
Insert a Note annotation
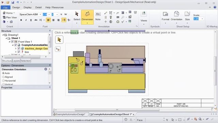tap(98, 16)
